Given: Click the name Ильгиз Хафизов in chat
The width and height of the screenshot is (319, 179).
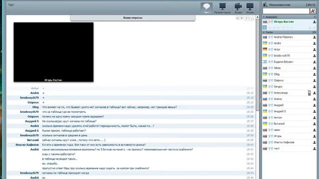Looking at the screenshot, I should tap(27, 145).
